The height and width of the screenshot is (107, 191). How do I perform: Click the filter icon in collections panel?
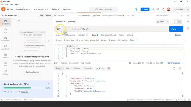point(19,21)
